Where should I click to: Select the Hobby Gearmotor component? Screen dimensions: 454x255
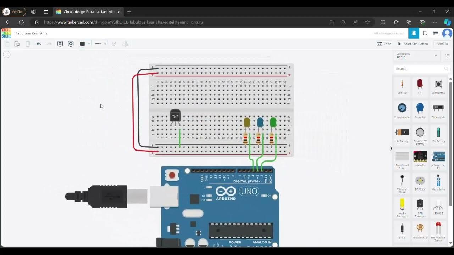pyautogui.click(x=402, y=208)
